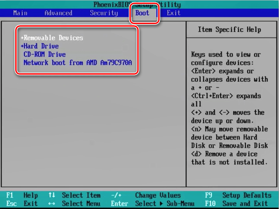Screen dimensions: 279x209
Task: Click help text '<n> May move removable'
Action: tap(230, 129)
